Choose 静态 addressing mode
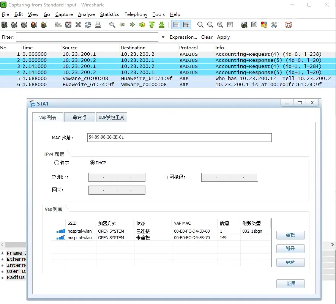This screenshot has height=304, width=336. 57,163
